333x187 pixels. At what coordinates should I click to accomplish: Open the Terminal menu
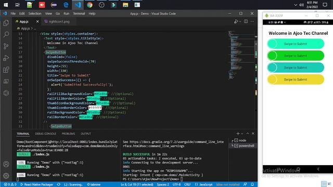79,14
